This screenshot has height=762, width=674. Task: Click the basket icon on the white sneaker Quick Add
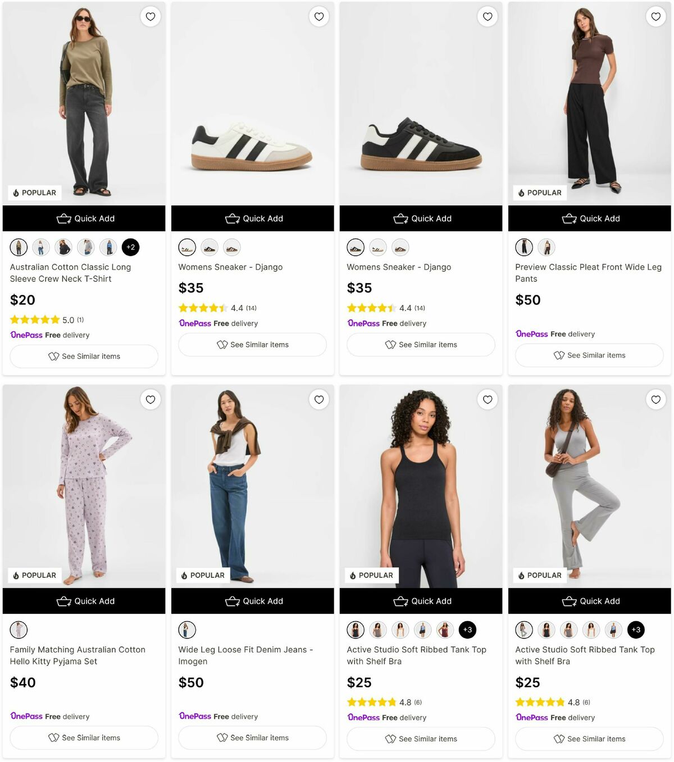pyautogui.click(x=233, y=218)
